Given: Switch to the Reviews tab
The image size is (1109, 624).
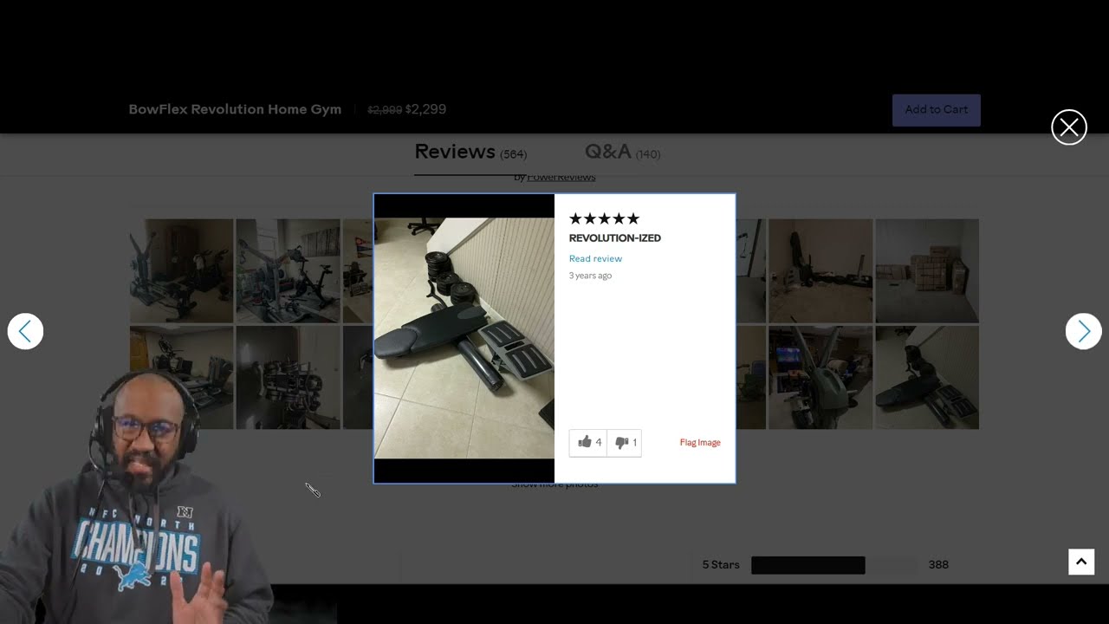Looking at the screenshot, I should tap(470, 153).
